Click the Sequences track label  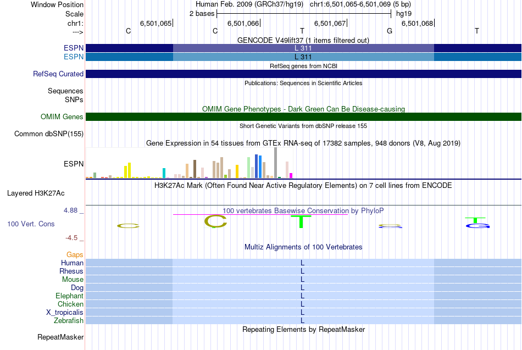tap(65, 91)
